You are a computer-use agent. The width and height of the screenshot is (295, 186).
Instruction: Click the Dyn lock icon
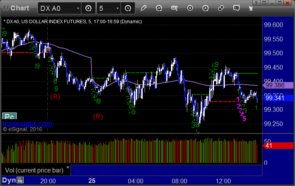[x=20, y=180]
